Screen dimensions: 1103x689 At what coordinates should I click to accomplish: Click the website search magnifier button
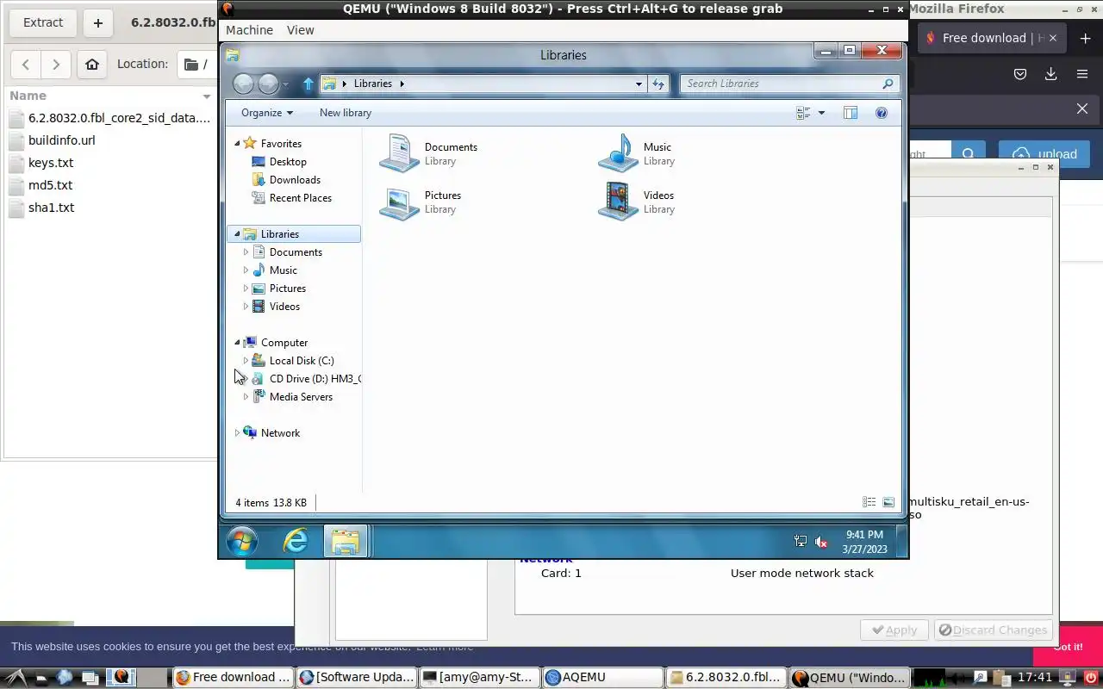click(x=969, y=154)
